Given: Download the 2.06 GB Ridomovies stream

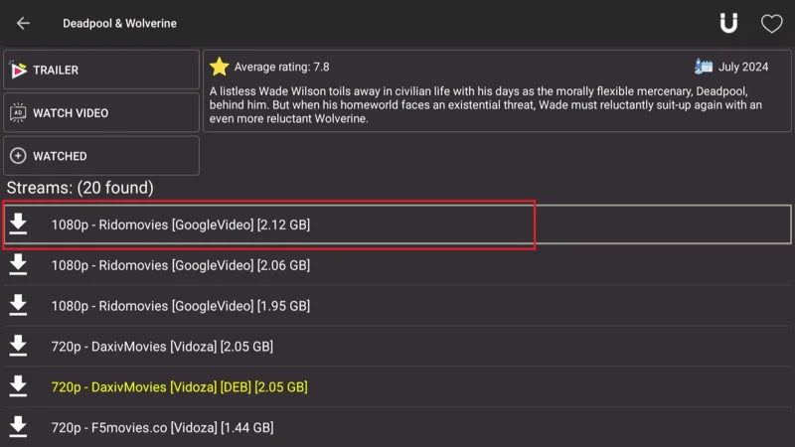Looking at the screenshot, I should [x=18, y=265].
